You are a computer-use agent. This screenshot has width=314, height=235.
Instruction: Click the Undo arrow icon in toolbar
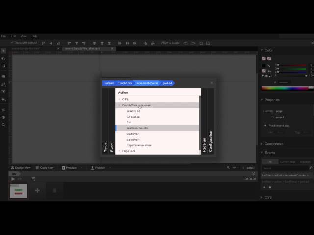pos(185,43)
